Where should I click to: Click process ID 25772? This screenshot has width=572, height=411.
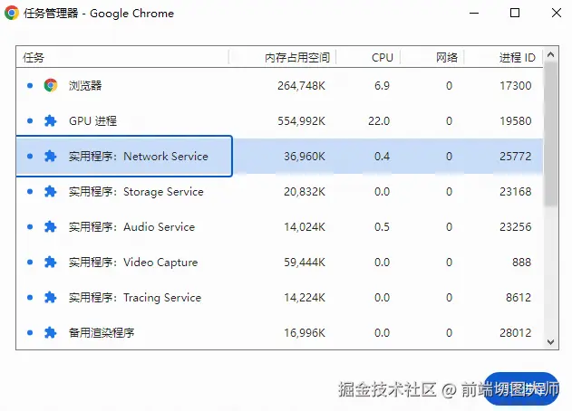pos(515,156)
